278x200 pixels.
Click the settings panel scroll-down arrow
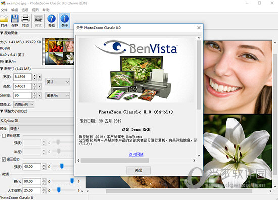click(x=82, y=191)
